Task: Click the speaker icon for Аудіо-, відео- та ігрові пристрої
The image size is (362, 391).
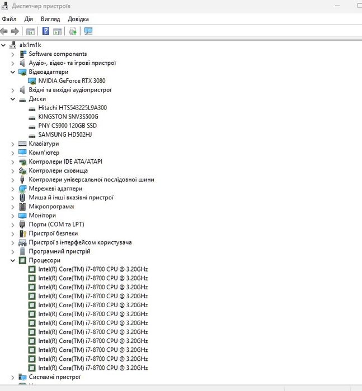Action: (22, 63)
